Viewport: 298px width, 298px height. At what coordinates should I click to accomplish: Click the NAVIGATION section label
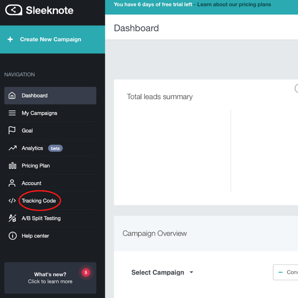click(20, 75)
